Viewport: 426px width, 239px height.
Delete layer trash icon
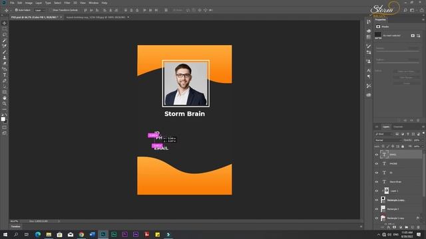419,227
